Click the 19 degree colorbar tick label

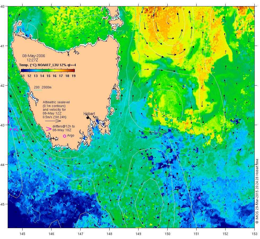(74, 76)
